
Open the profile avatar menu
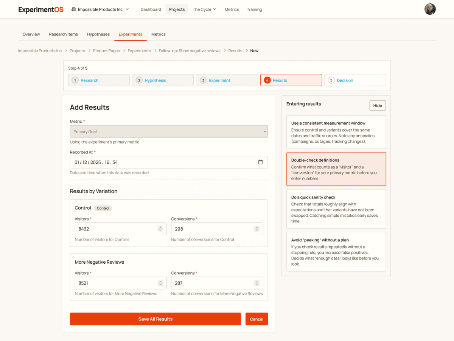[x=430, y=9]
